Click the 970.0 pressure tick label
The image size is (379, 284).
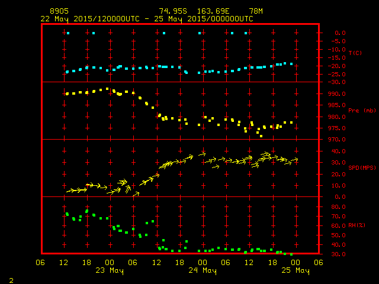pyautogui.click(x=337, y=140)
